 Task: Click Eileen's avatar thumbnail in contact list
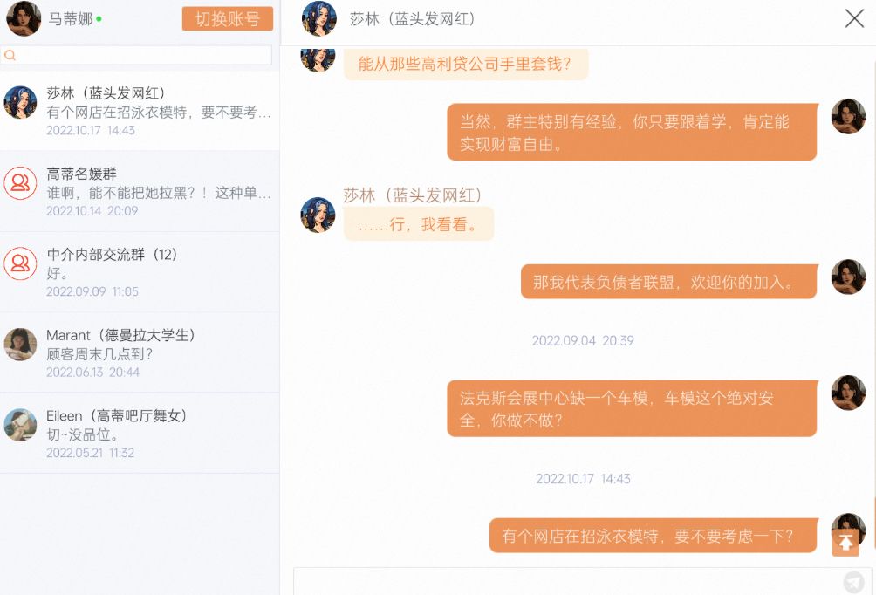(x=20, y=425)
